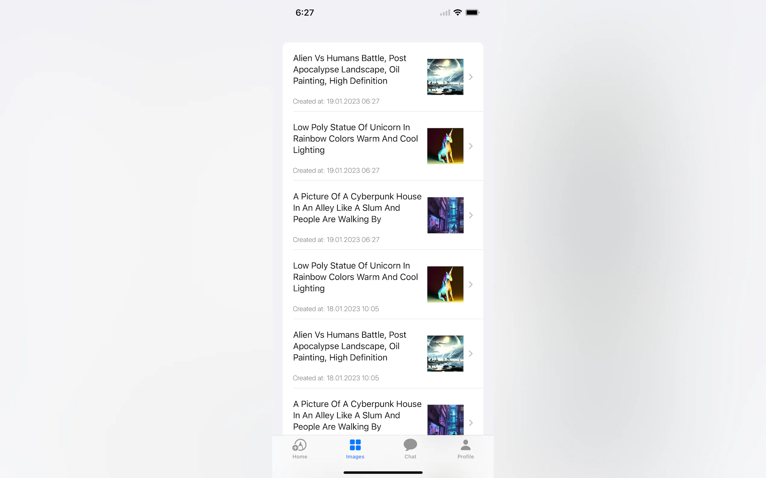Expand first Cyberpunk House row chevron
Screen dimensions: 766x478
click(x=470, y=215)
